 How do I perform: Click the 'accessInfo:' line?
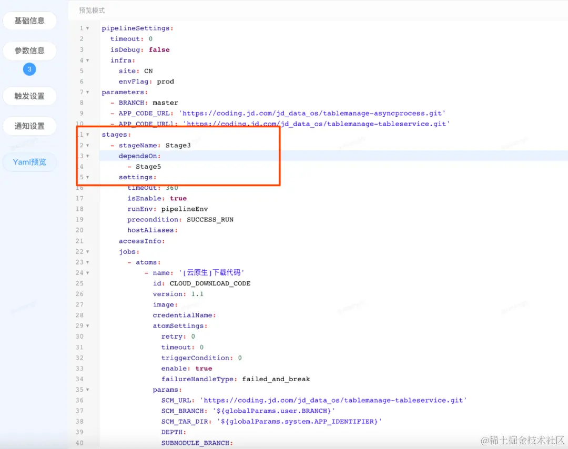tap(141, 241)
